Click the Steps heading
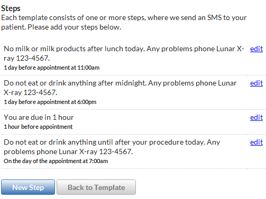The height and width of the screenshot is (199, 266). (x=11, y=8)
